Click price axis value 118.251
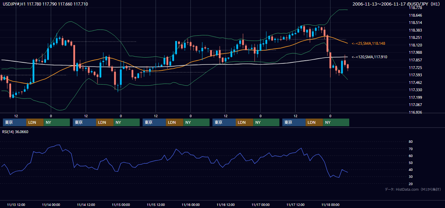Screen dimensions: 445x208 (415, 37)
